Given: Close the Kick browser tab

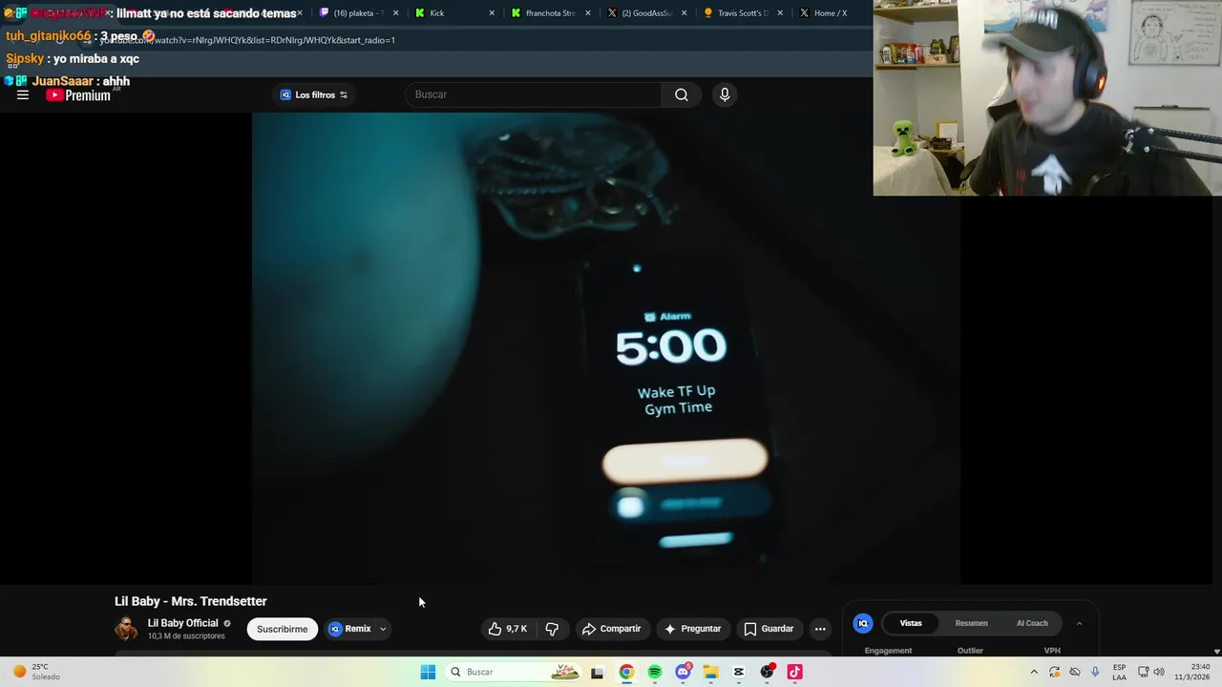Looking at the screenshot, I should click(492, 13).
